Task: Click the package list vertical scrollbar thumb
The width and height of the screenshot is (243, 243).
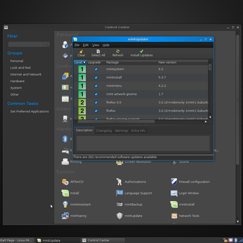Action: coord(210,67)
